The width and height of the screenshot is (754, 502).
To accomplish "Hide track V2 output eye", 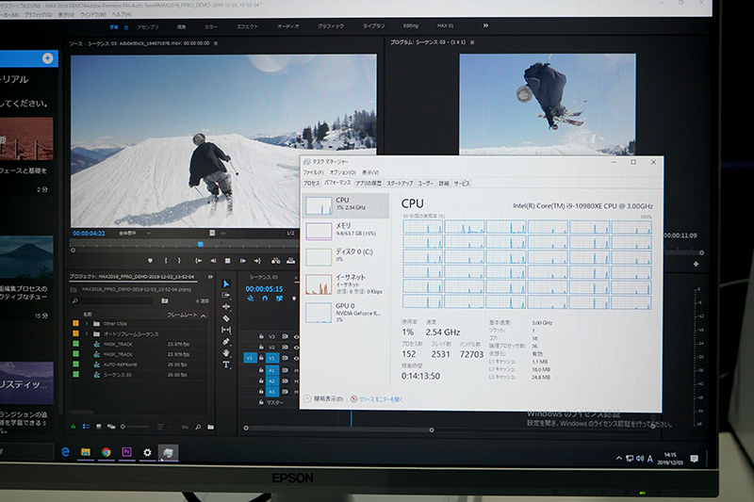I will pos(295,347).
